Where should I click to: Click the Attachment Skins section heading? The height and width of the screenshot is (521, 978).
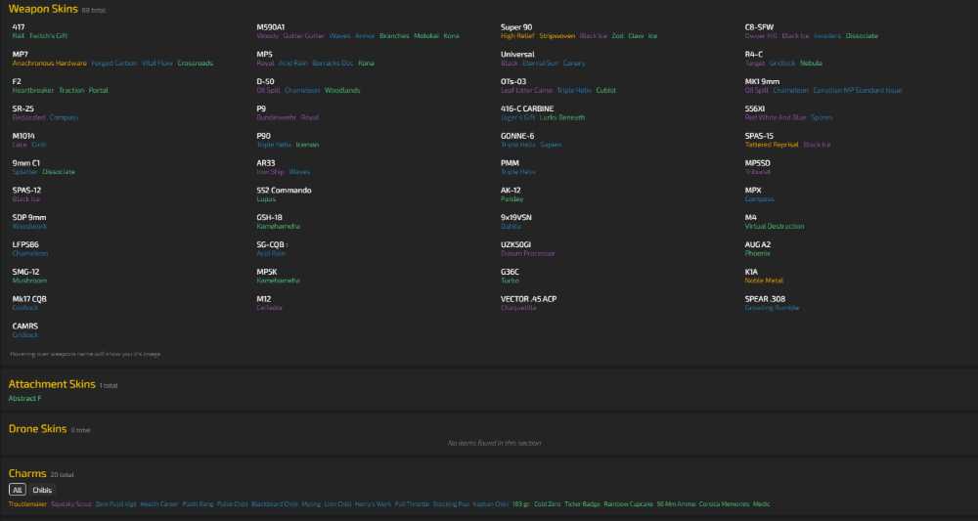pyautogui.click(x=52, y=384)
